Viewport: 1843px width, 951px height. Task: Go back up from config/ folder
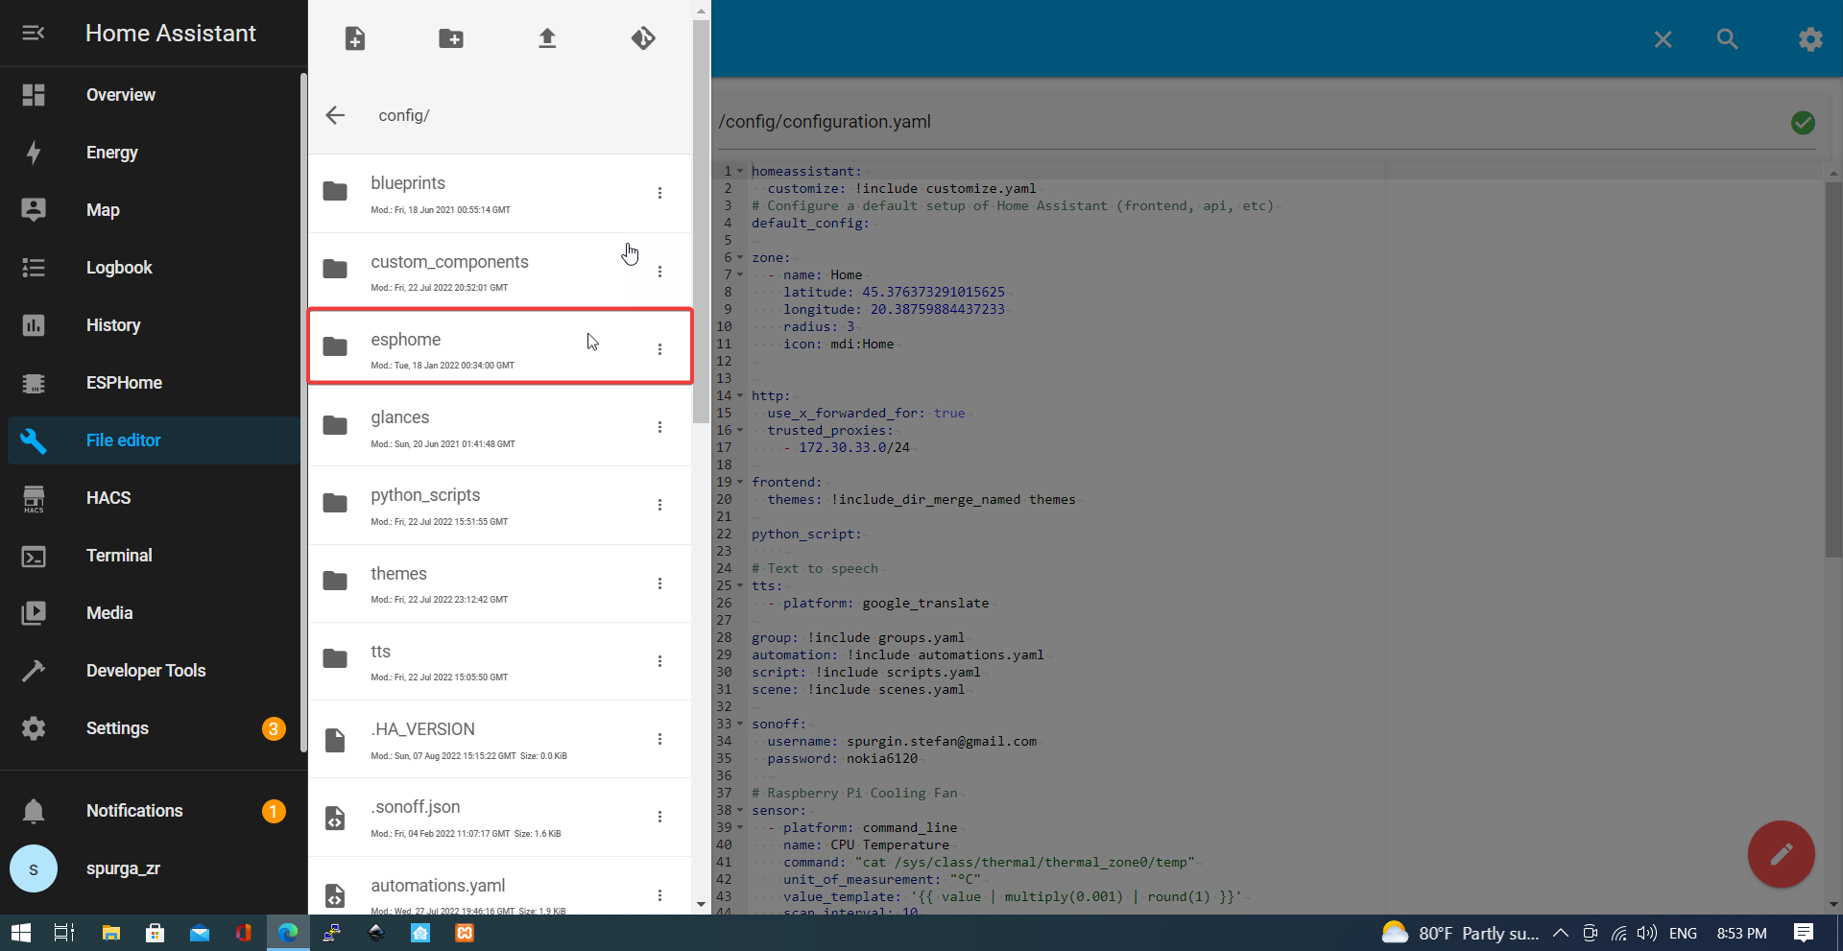335,115
